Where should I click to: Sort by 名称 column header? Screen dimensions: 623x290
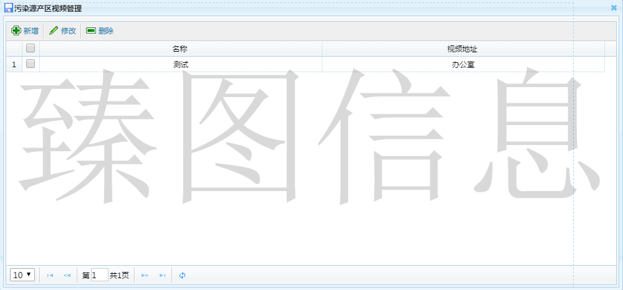[180, 49]
